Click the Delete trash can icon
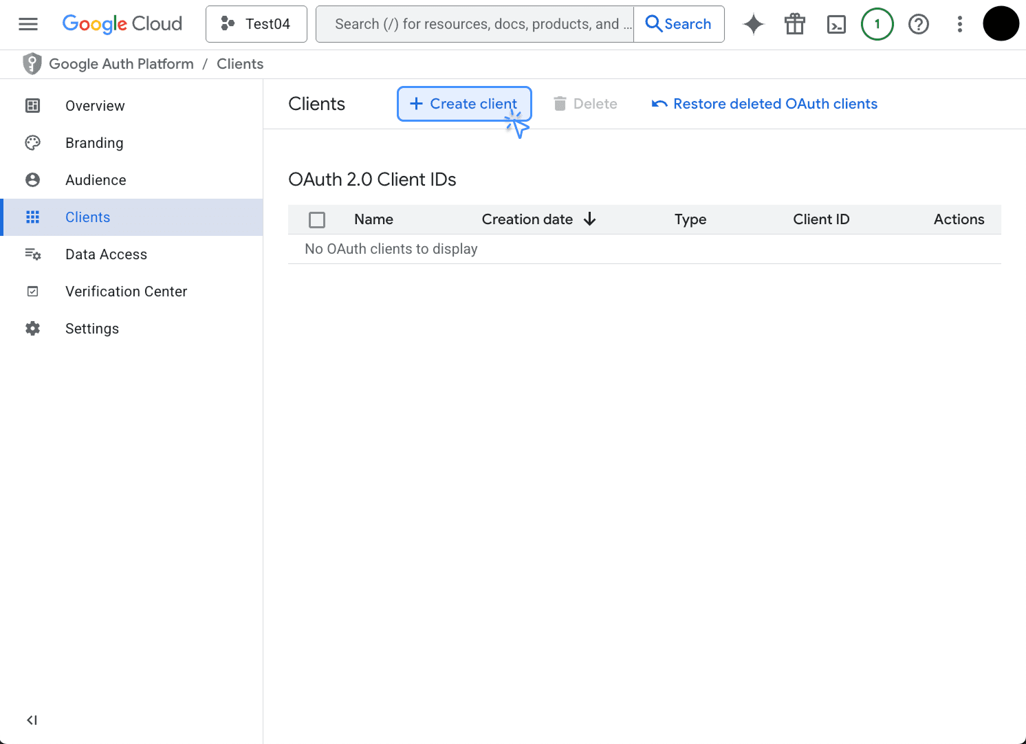 point(560,104)
